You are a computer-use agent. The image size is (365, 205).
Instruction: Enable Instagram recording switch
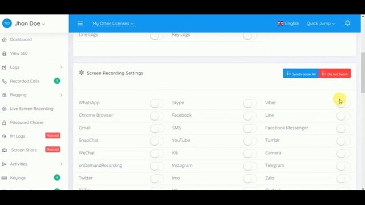[x=250, y=166]
